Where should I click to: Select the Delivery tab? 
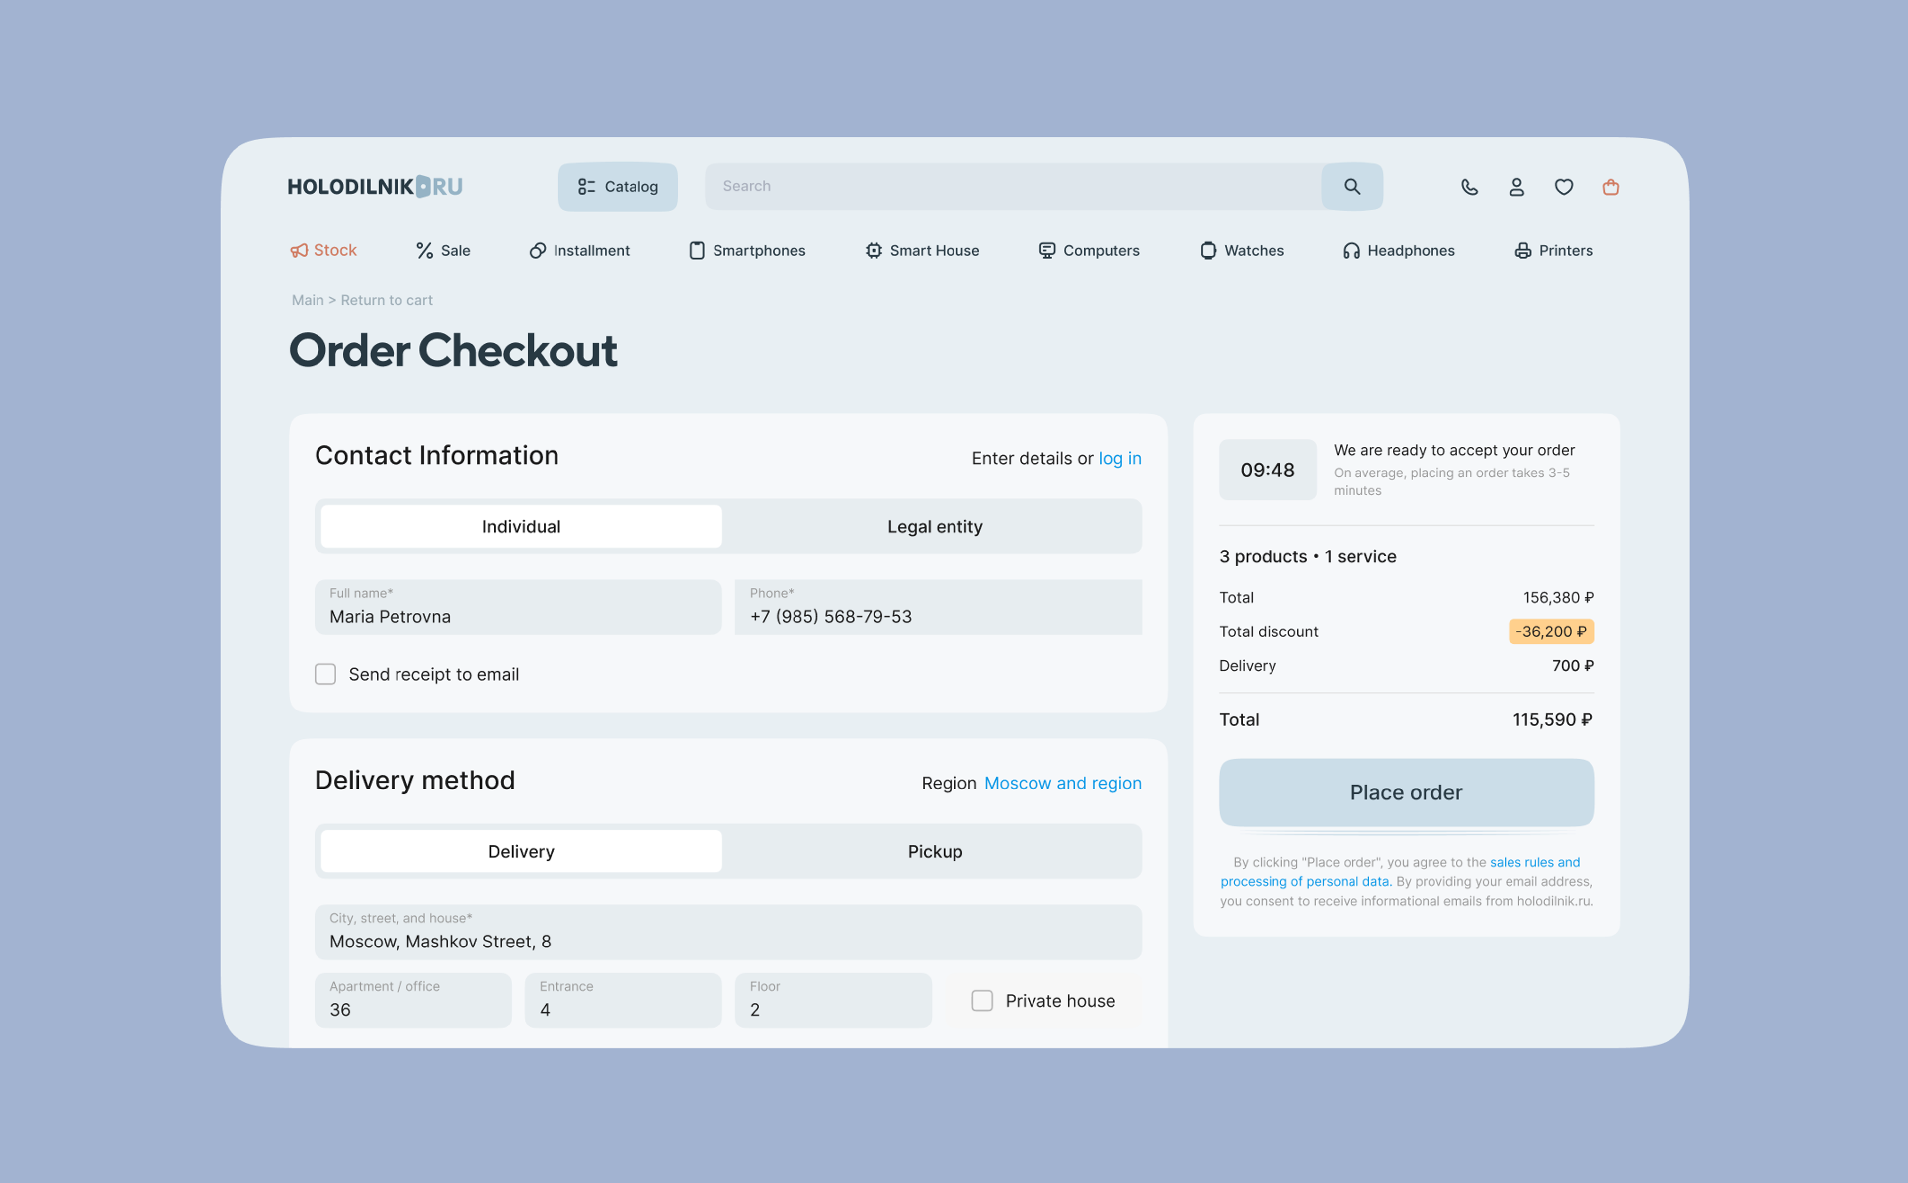tap(521, 851)
